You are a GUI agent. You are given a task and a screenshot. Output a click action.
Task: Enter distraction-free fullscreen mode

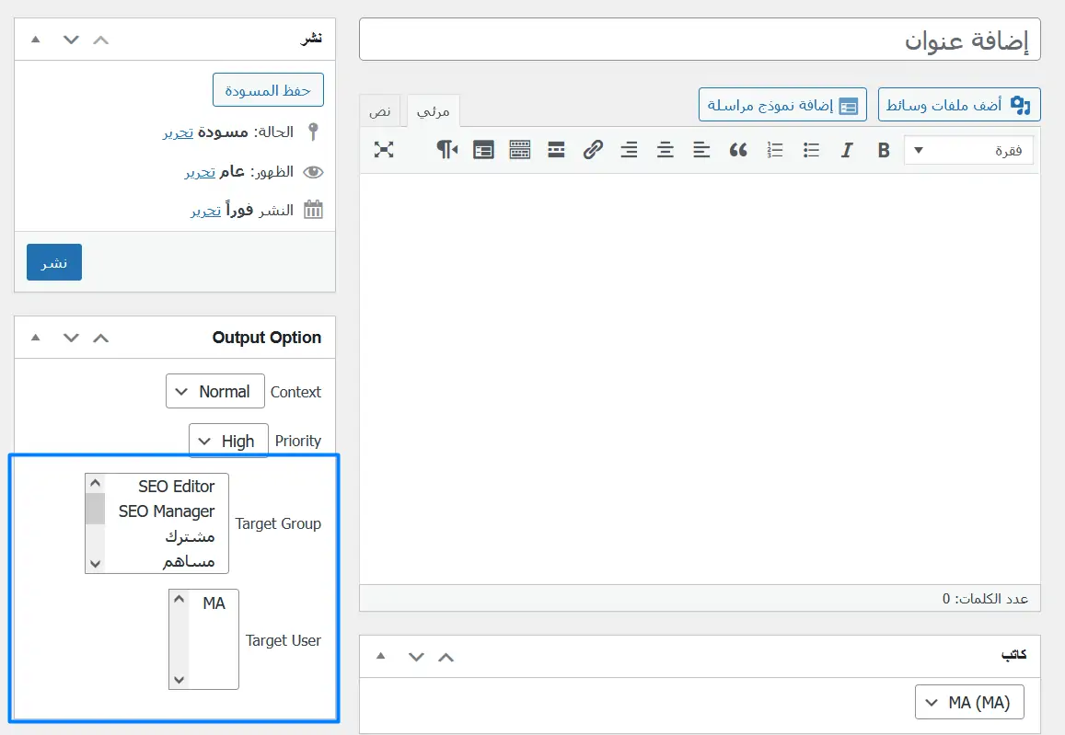pos(384,150)
